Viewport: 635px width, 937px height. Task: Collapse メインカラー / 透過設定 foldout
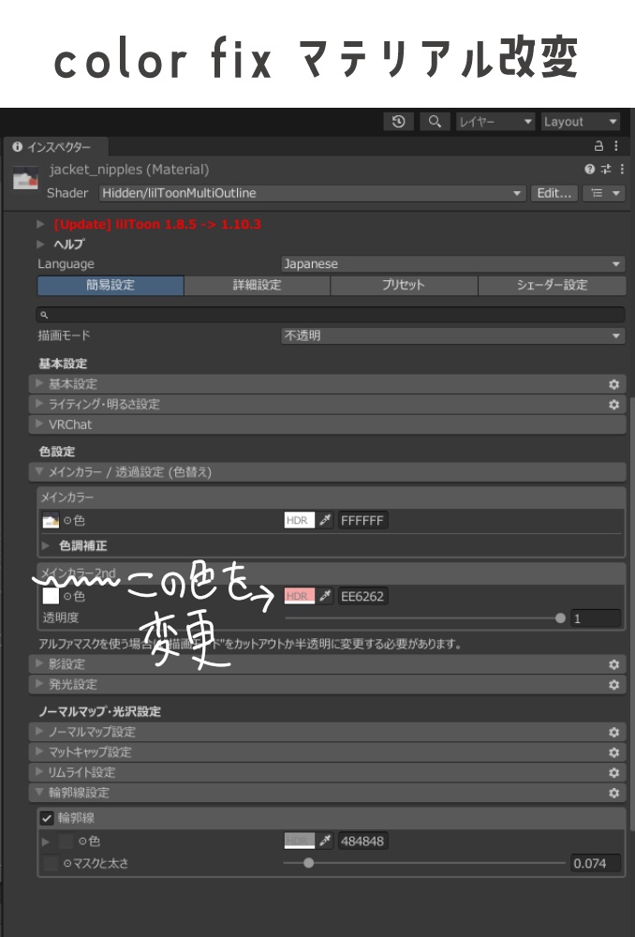point(39,472)
